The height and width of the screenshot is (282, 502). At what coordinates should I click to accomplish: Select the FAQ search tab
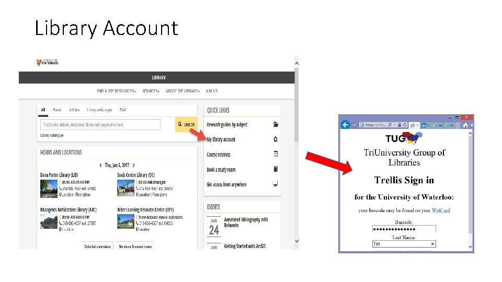tap(122, 110)
